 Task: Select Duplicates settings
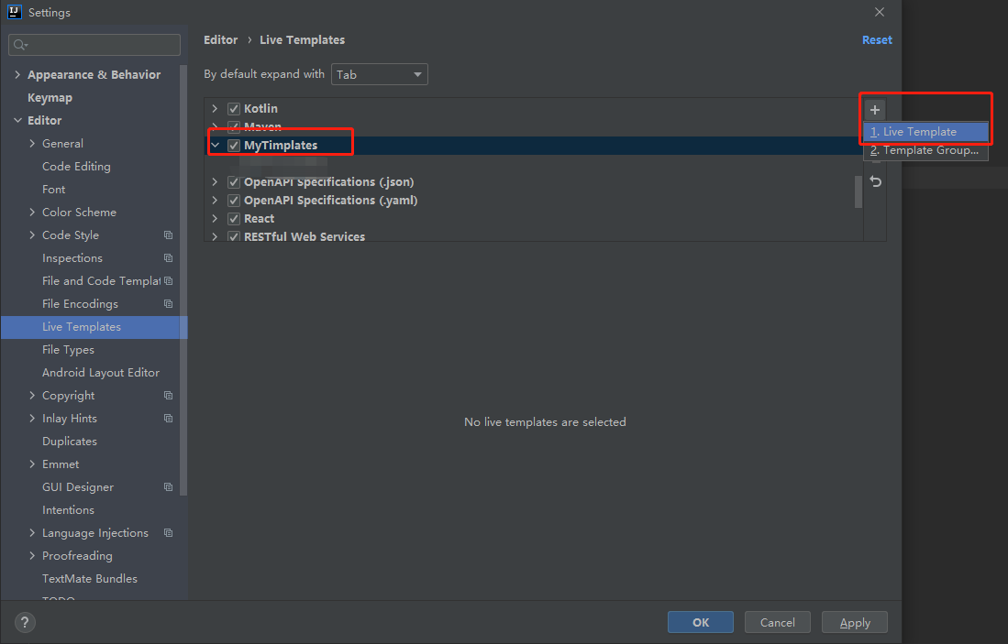[x=70, y=442]
